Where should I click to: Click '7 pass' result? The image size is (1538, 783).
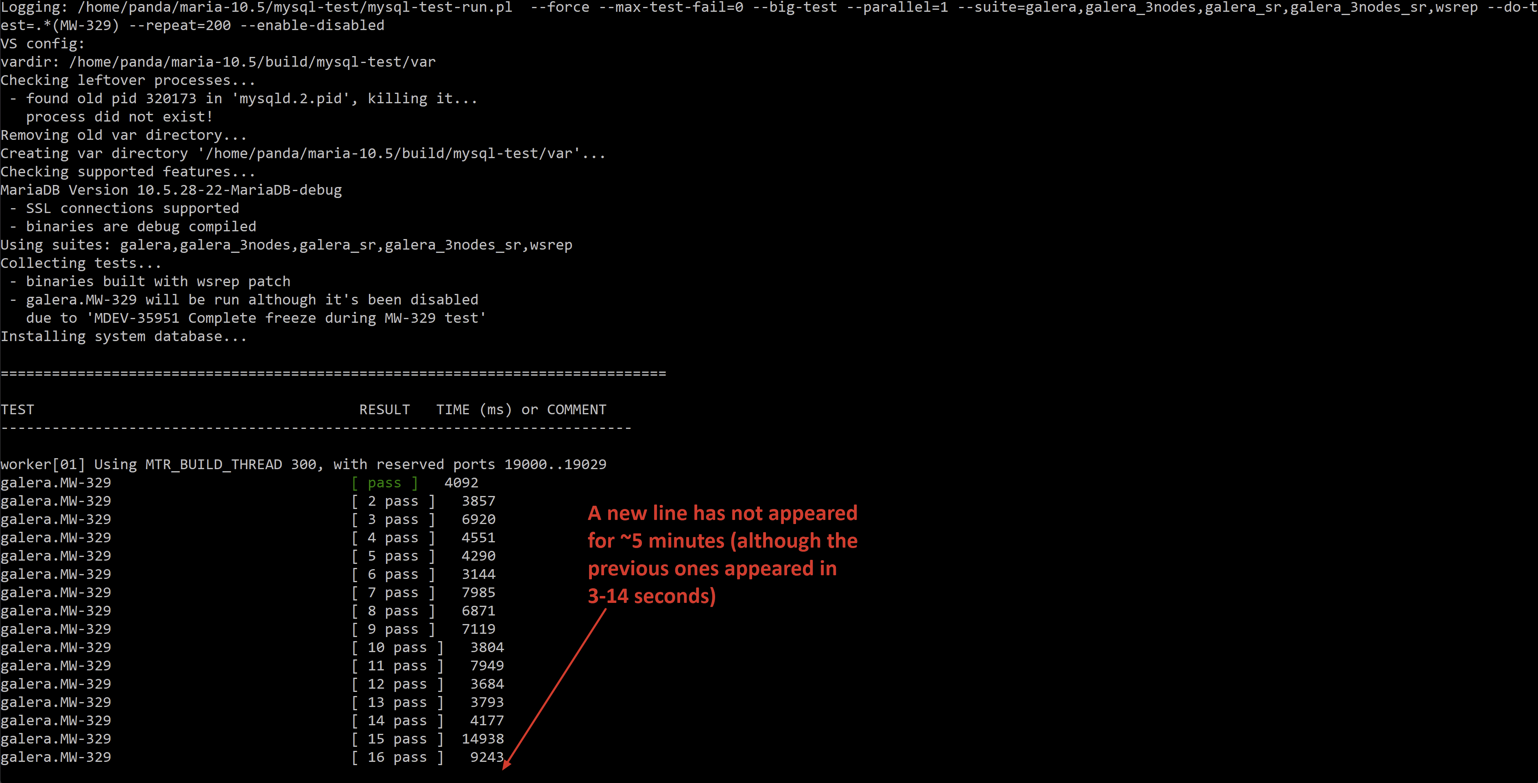pyautogui.click(x=393, y=593)
